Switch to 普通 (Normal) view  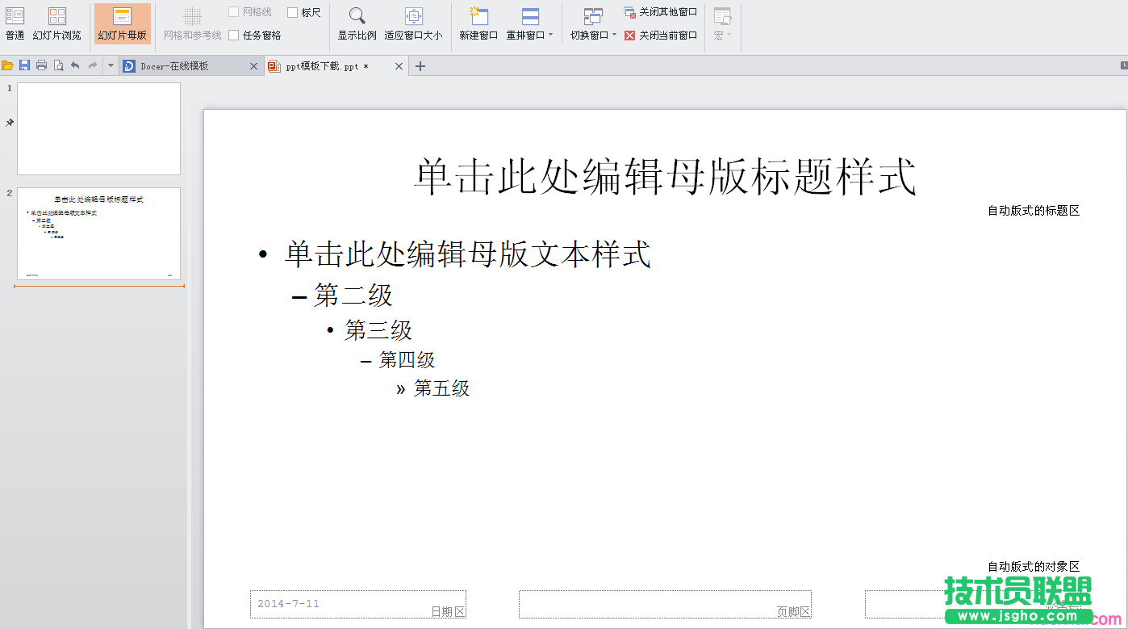click(14, 22)
